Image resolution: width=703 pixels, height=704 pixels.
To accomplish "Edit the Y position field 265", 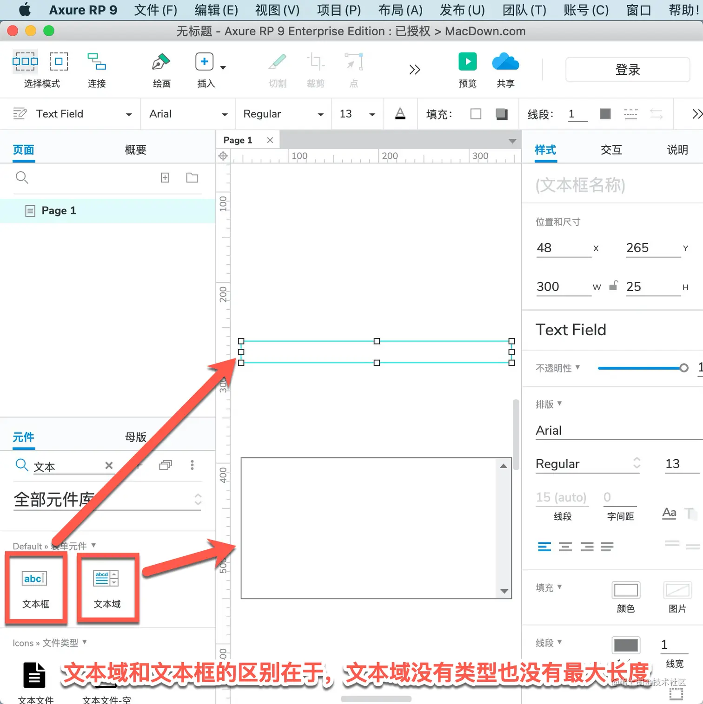I will tap(653, 248).
